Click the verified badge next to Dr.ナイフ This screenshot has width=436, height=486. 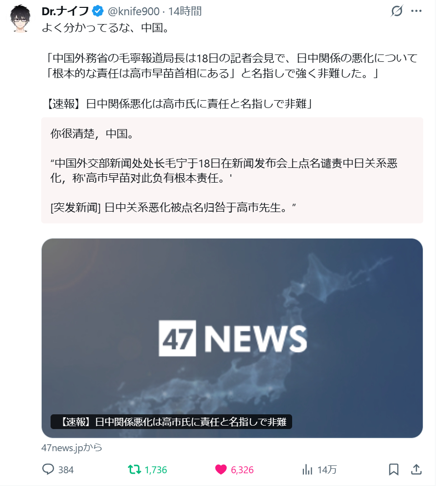[98, 11]
